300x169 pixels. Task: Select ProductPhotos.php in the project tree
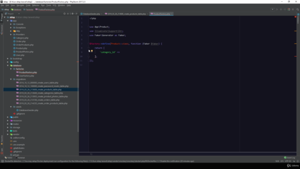tap(23, 52)
